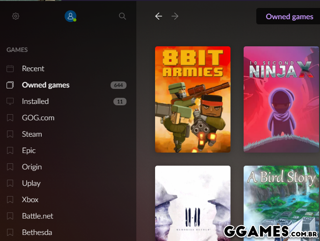Viewport: 320px width, 241px height.
Task: Click the Owned games header button
Action: point(289,16)
